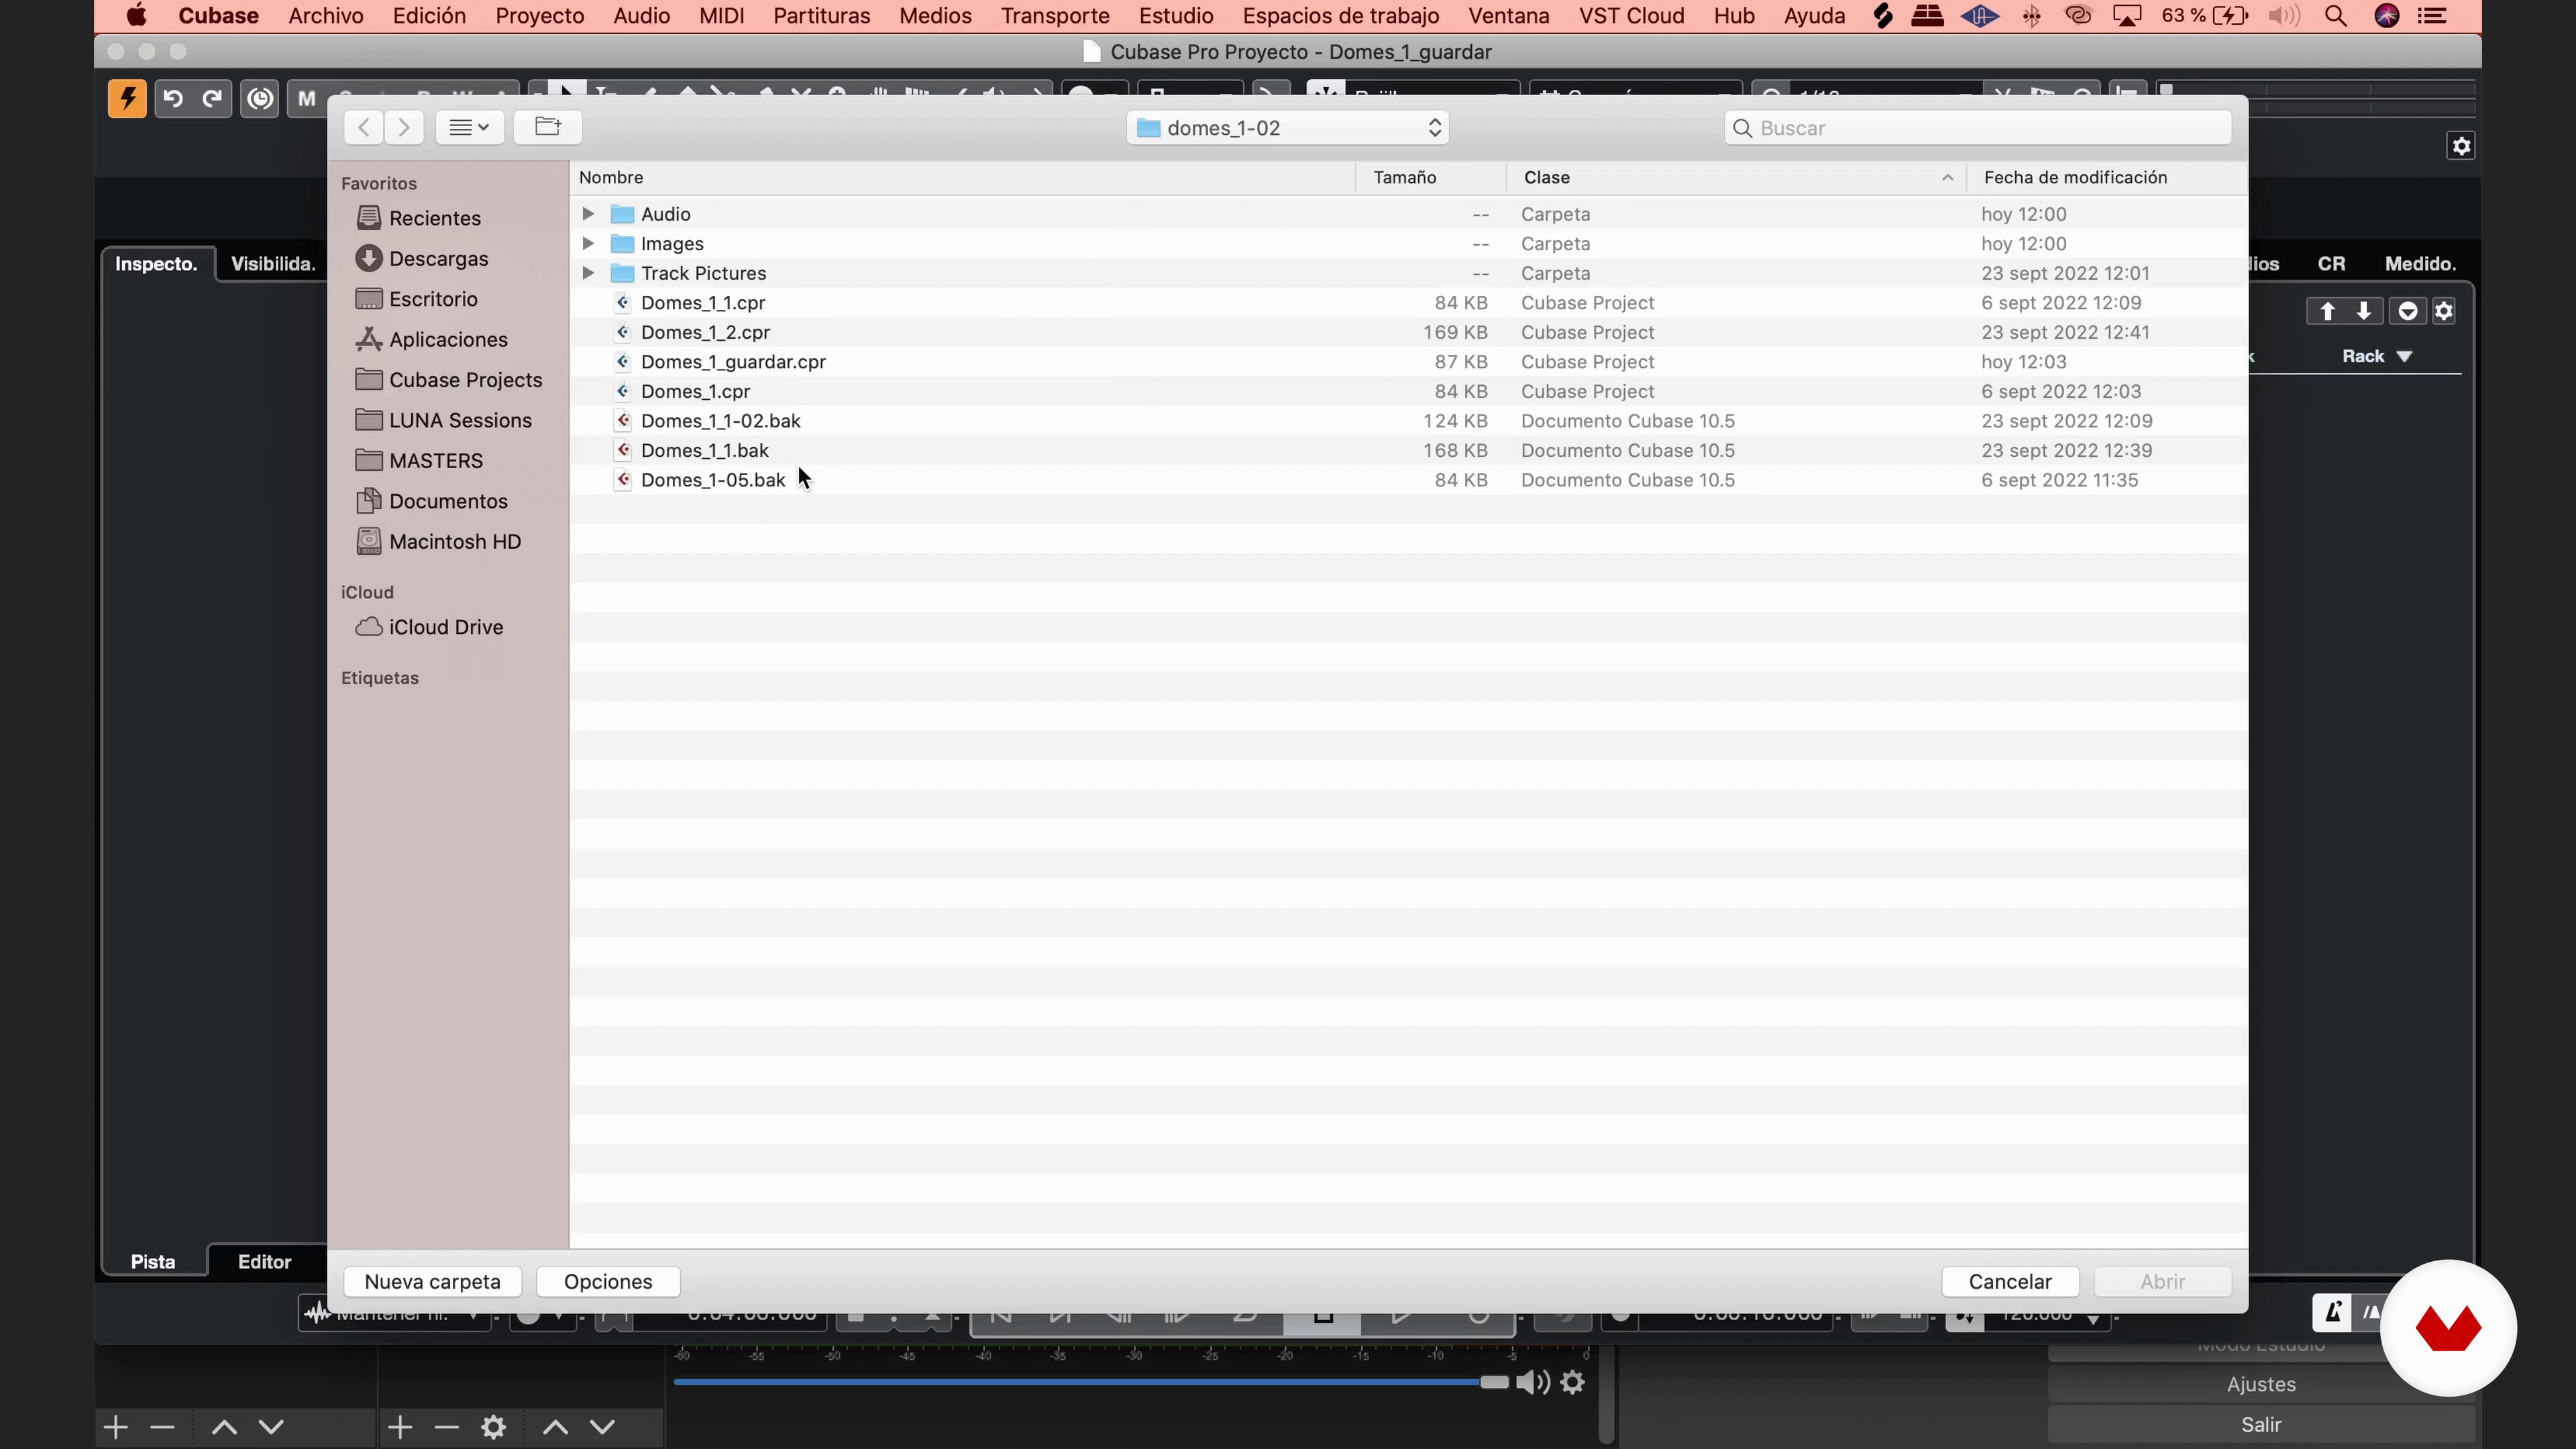The width and height of the screenshot is (2576, 1449).
Task: Open the Cubase window layout gear at top right
Action: tap(2461, 146)
